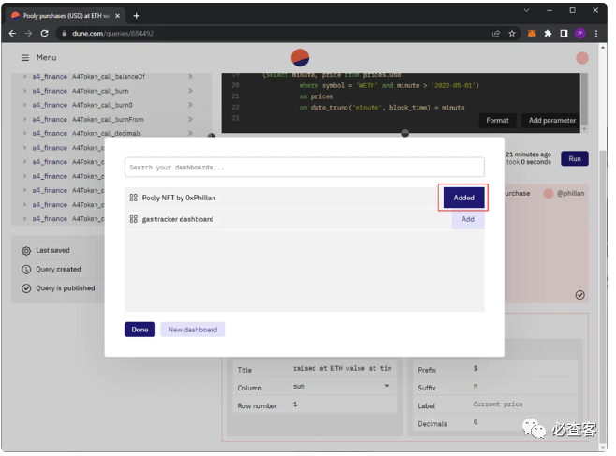This screenshot has height=456, width=616.
Task: Click the Dune logo
Action: 300,58
